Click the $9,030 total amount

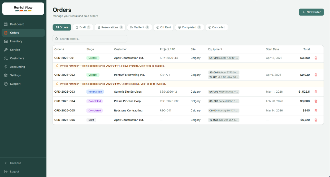[305, 75]
